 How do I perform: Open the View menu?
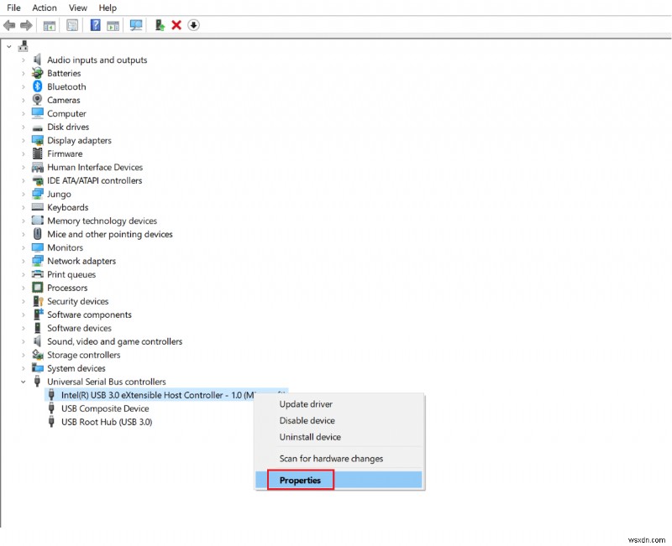(x=77, y=8)
